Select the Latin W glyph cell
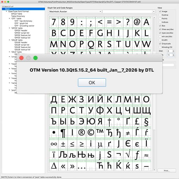This screenshot has width=179, height=179. (x=146, y=44)
